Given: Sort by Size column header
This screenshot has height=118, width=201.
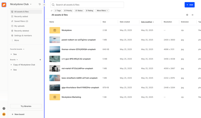Looking at the screenshot, I should tap(104, 22).
